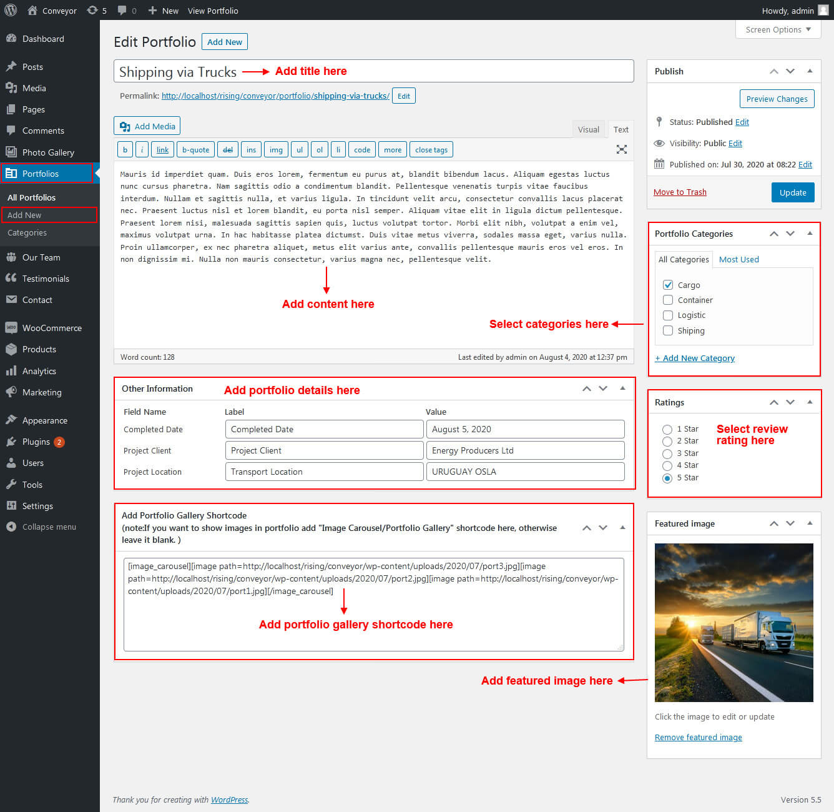Viewport: 834px width, 812px height.
Task: Click the featured truck image thumbnail
Action: [x=733, y=622]
